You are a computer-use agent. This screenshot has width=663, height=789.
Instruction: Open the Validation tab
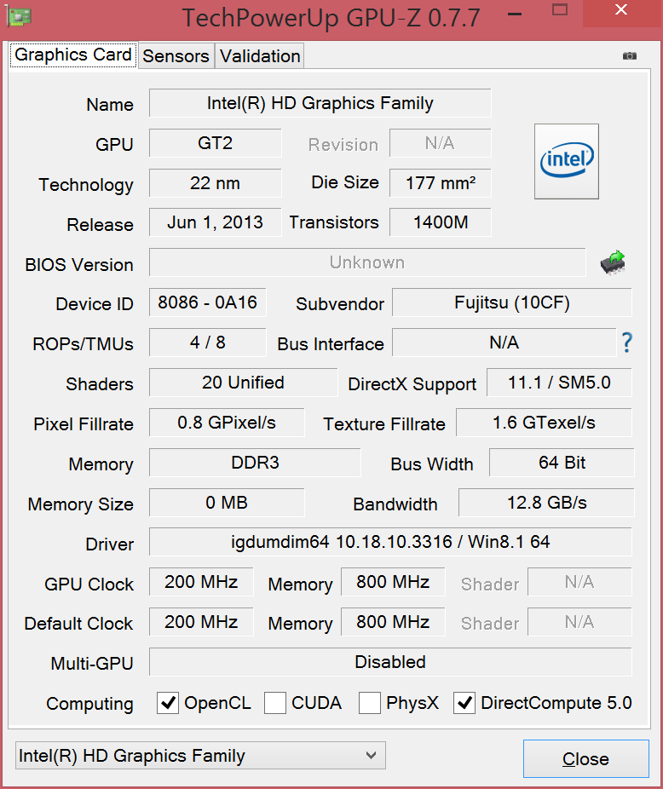click(260, 56)
